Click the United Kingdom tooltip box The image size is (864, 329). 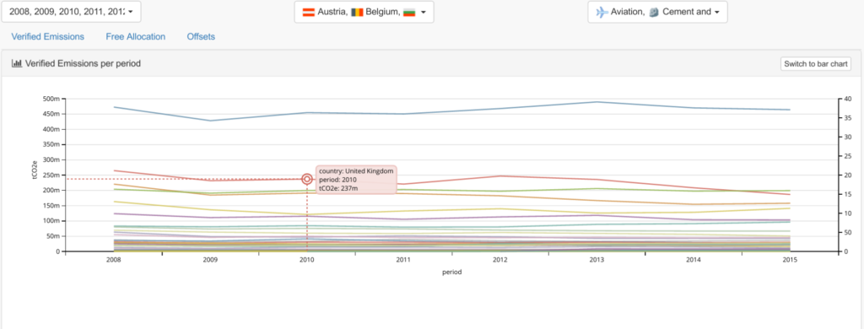click(356, 179)
